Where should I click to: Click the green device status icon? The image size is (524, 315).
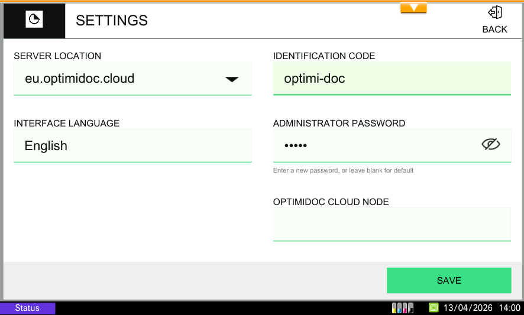coord(434,308)
